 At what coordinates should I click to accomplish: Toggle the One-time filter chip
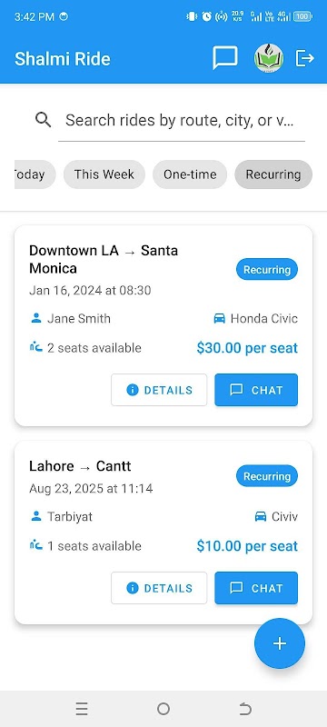click(x=190, y=174)
